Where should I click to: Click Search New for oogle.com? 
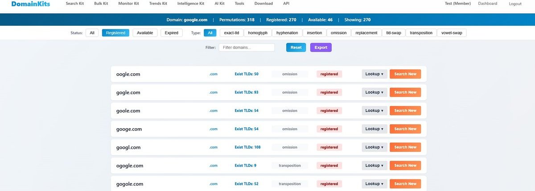(x=405, y=74)
